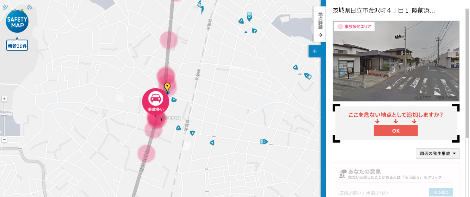The image size is (470, 197).
Task: Click the pink accident hotspot circle near the top
Action: tap(169, 40)
